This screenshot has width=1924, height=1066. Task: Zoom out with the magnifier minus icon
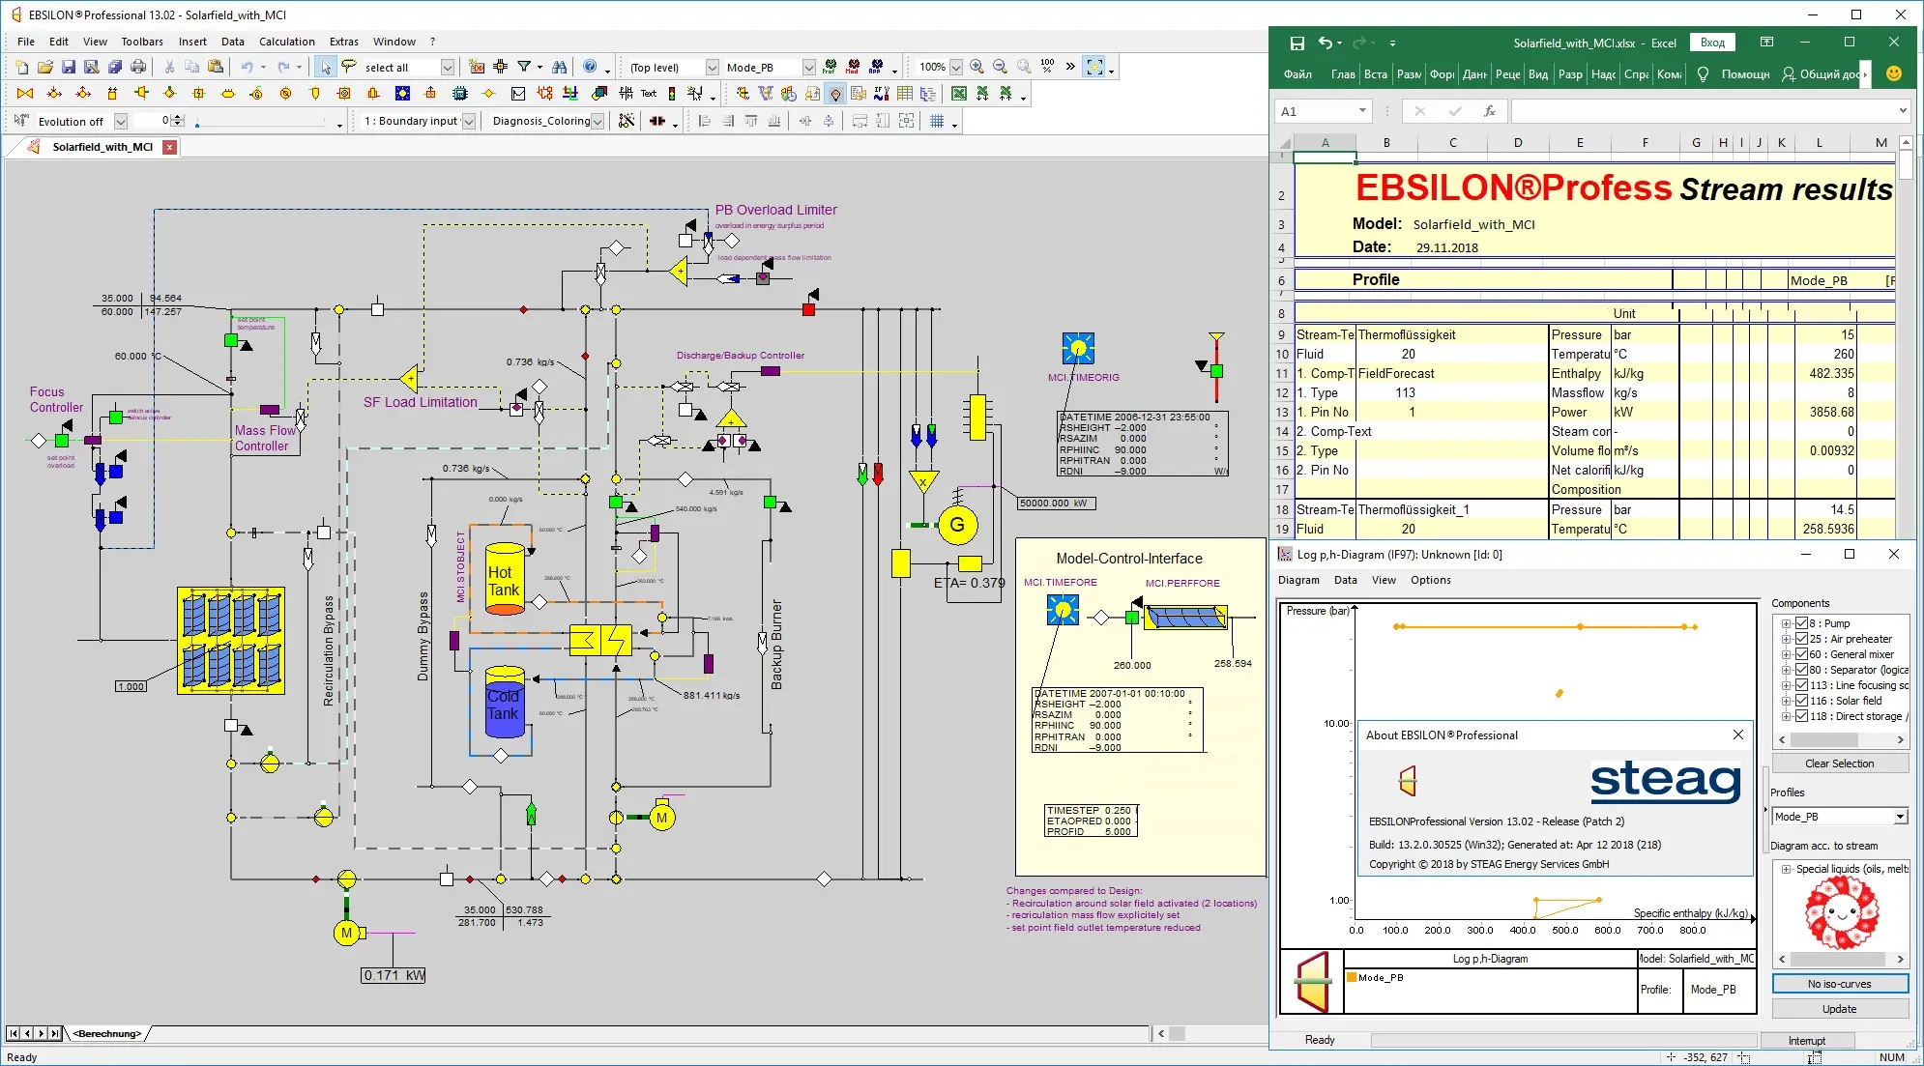click(1001, 67)
